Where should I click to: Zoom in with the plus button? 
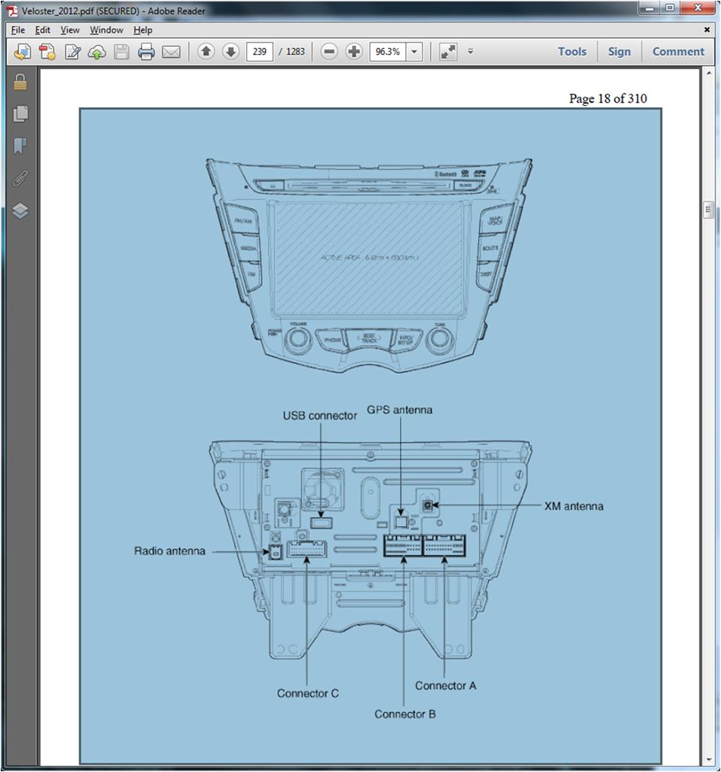point(354,52)
